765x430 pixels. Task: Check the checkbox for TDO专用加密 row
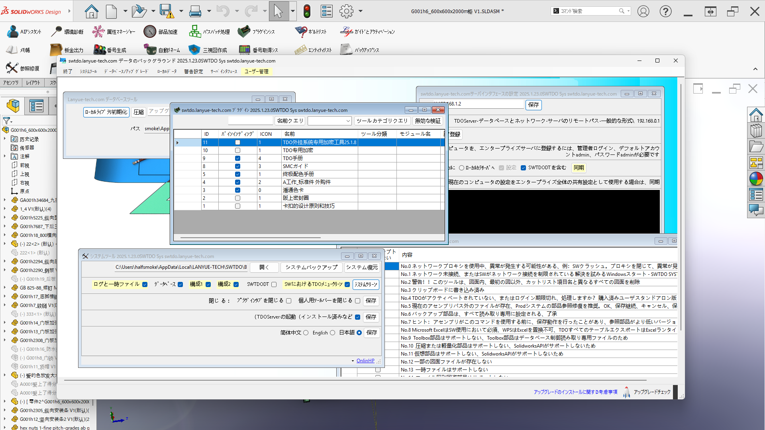click(x=237, y=150)
